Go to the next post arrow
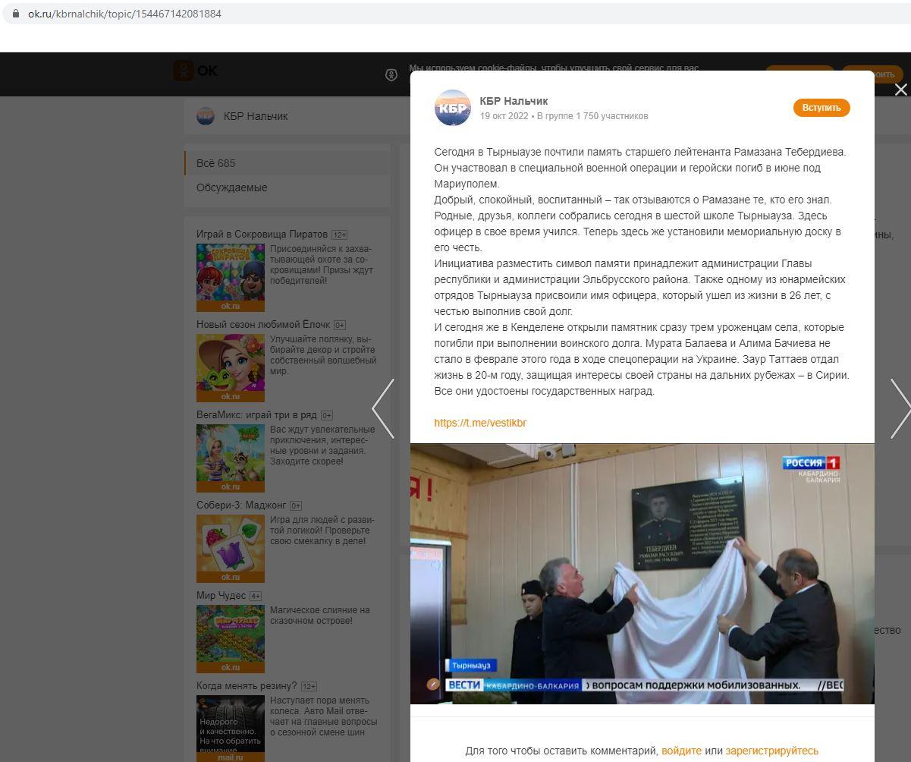The width and height of the screenshot is (911, 762). coord(900,408)
